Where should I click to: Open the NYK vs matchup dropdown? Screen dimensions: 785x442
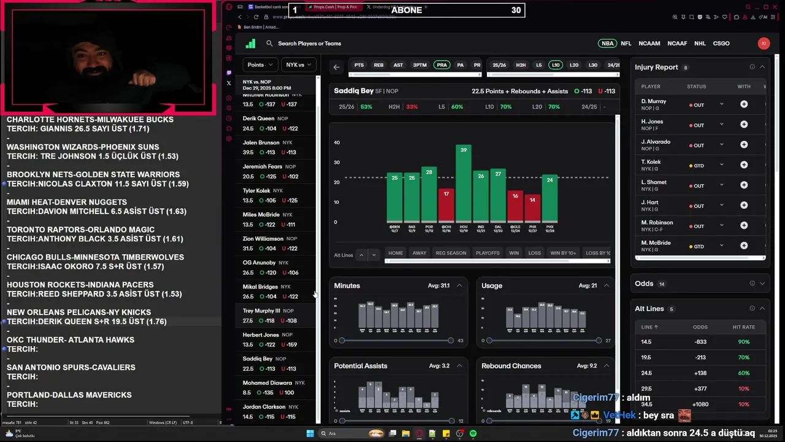click(297, 64)
